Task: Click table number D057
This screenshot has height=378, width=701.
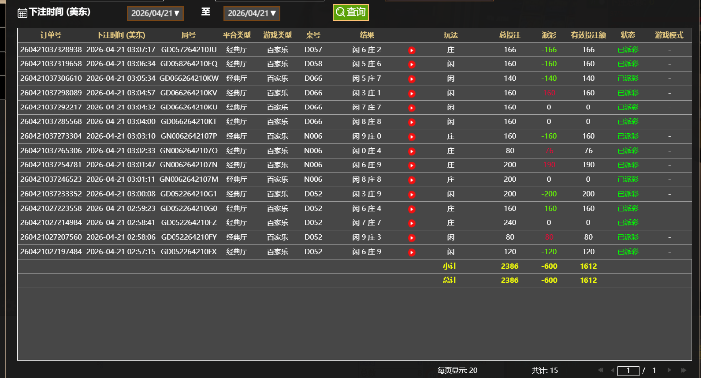Action: click(x=313, y=50)
